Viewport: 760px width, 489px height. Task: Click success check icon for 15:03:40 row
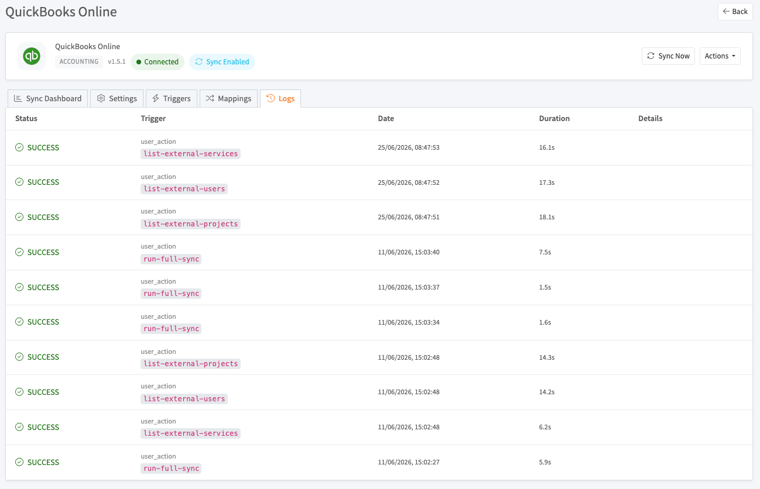pyautogui.click(x=19, y=252)
